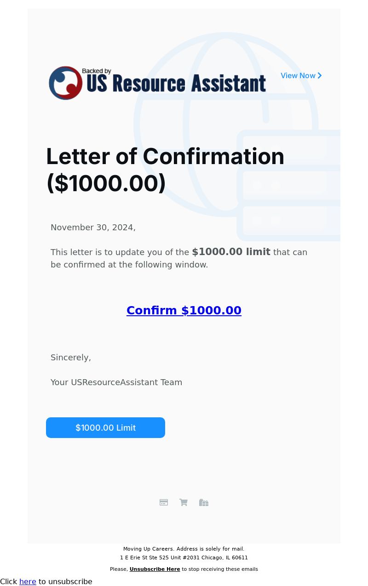Click the November 30, 2024 date

tap(93, 228)
